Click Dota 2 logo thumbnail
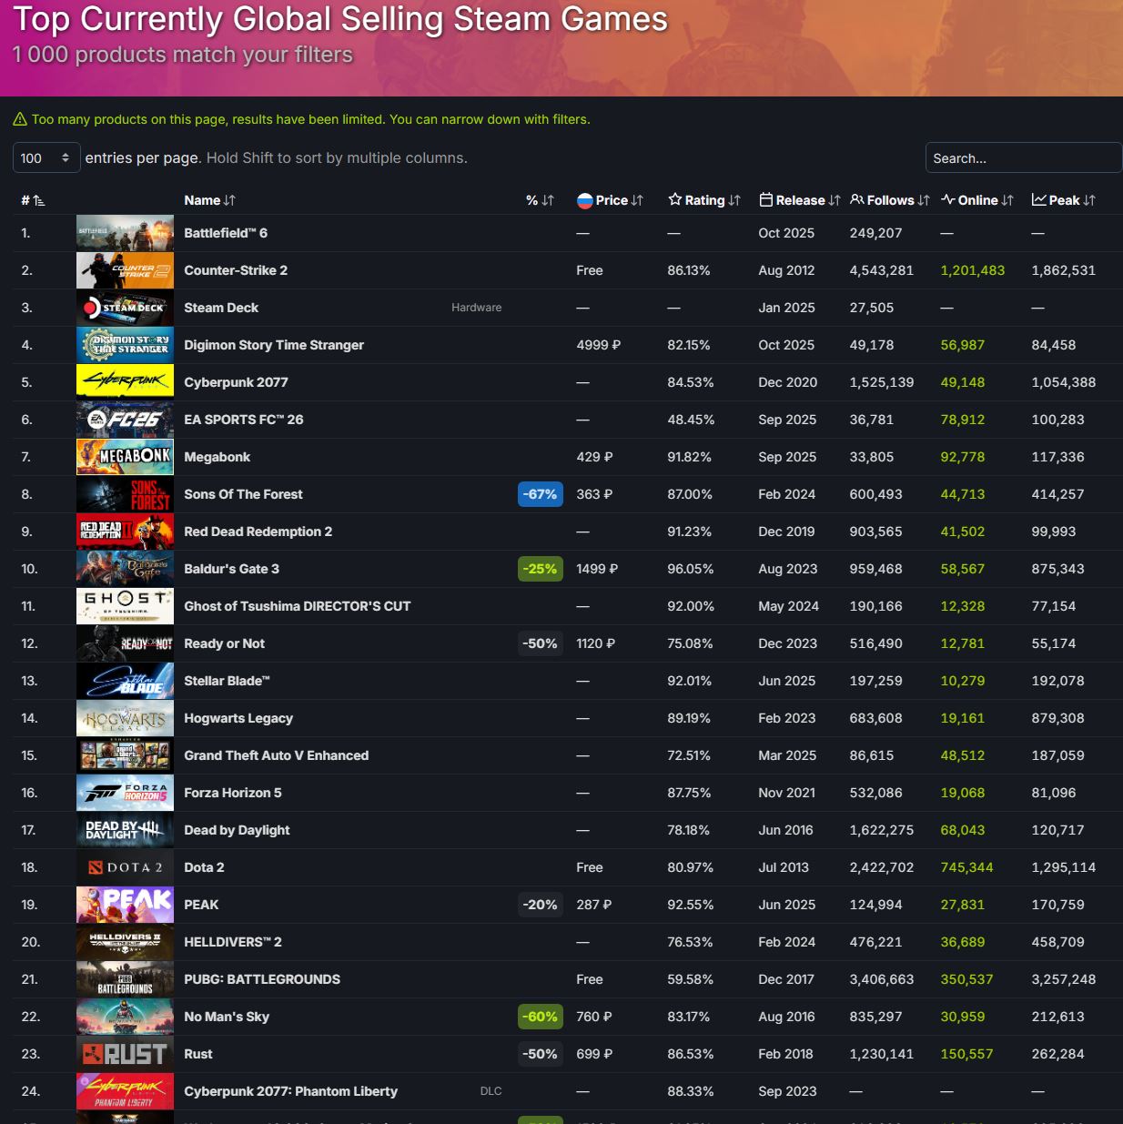The width and height of the screenshot is (1123, 1124). 125,867
